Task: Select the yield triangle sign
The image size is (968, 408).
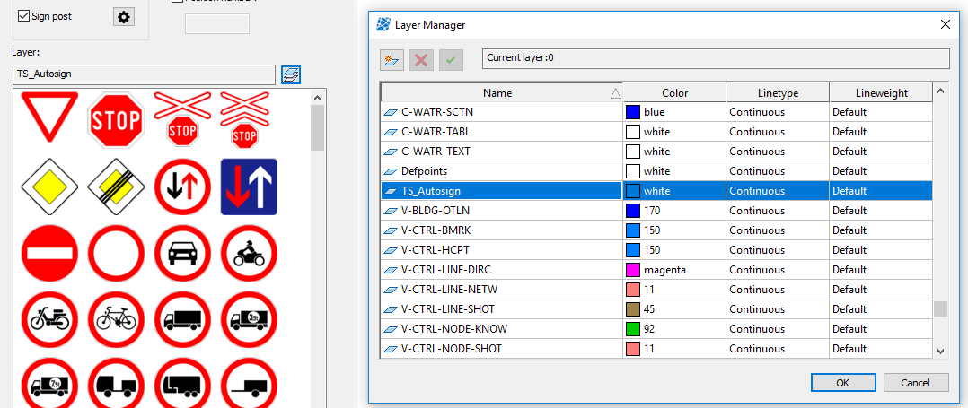Action: point(50,117)
